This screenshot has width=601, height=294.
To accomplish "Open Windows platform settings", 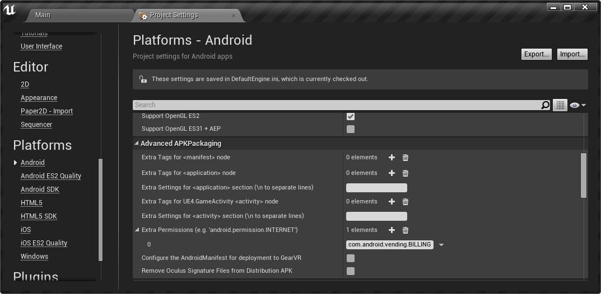I will 35,256.
